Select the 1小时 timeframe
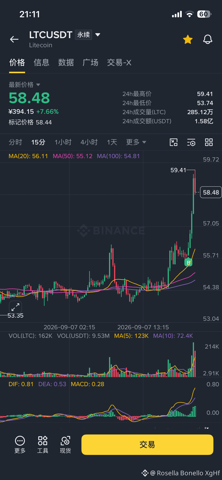This screenshot has width=222, height=480. click(63, 142)
